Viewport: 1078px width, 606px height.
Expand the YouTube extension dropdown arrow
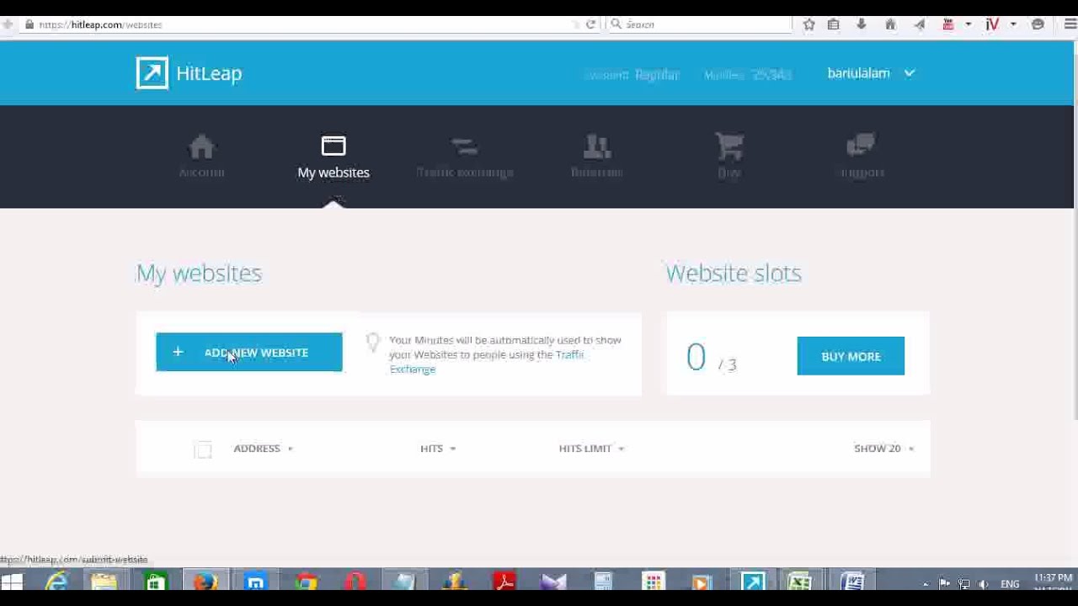tap(968, 24)
